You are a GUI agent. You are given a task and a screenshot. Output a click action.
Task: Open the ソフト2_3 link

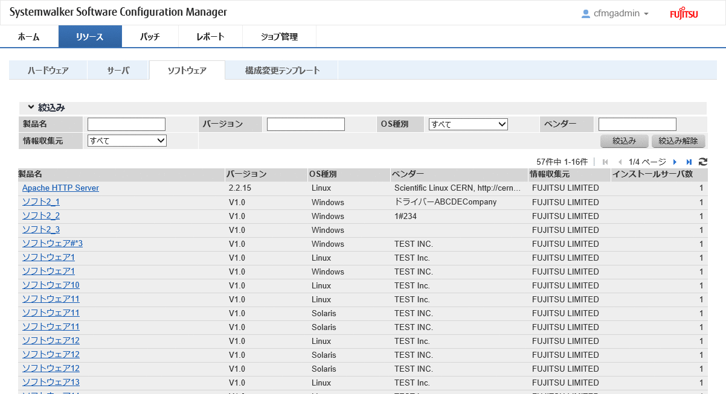click(41, 229)
